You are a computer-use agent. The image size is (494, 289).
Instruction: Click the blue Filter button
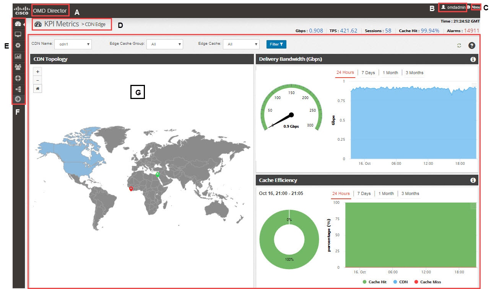pyautogui.click(x=276, y=44)
